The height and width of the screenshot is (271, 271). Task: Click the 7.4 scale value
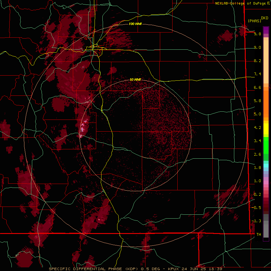257,74
